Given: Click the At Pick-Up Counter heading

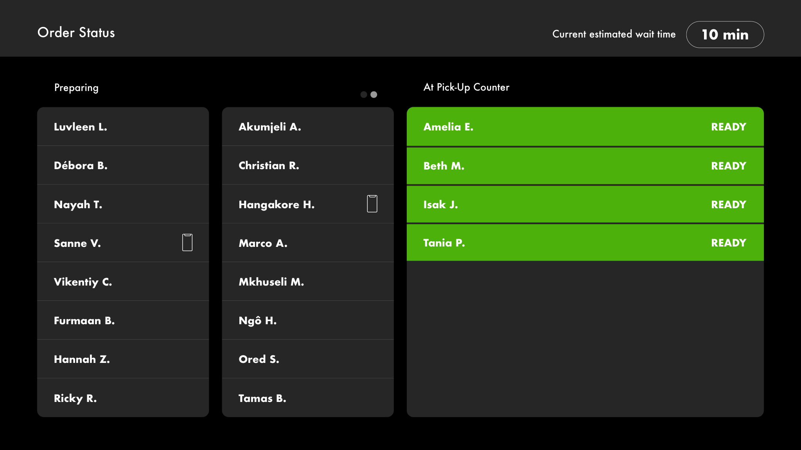Looking at the screenshot, I should [466, 87].
